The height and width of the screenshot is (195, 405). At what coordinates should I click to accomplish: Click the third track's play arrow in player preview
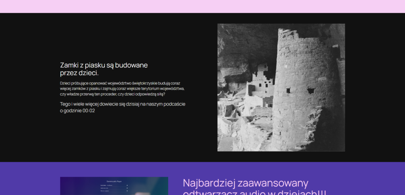[x=127, y=191]
